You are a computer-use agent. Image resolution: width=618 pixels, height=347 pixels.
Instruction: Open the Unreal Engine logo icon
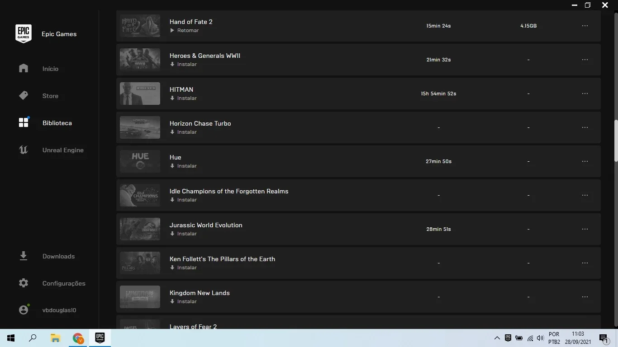(24, 150)
